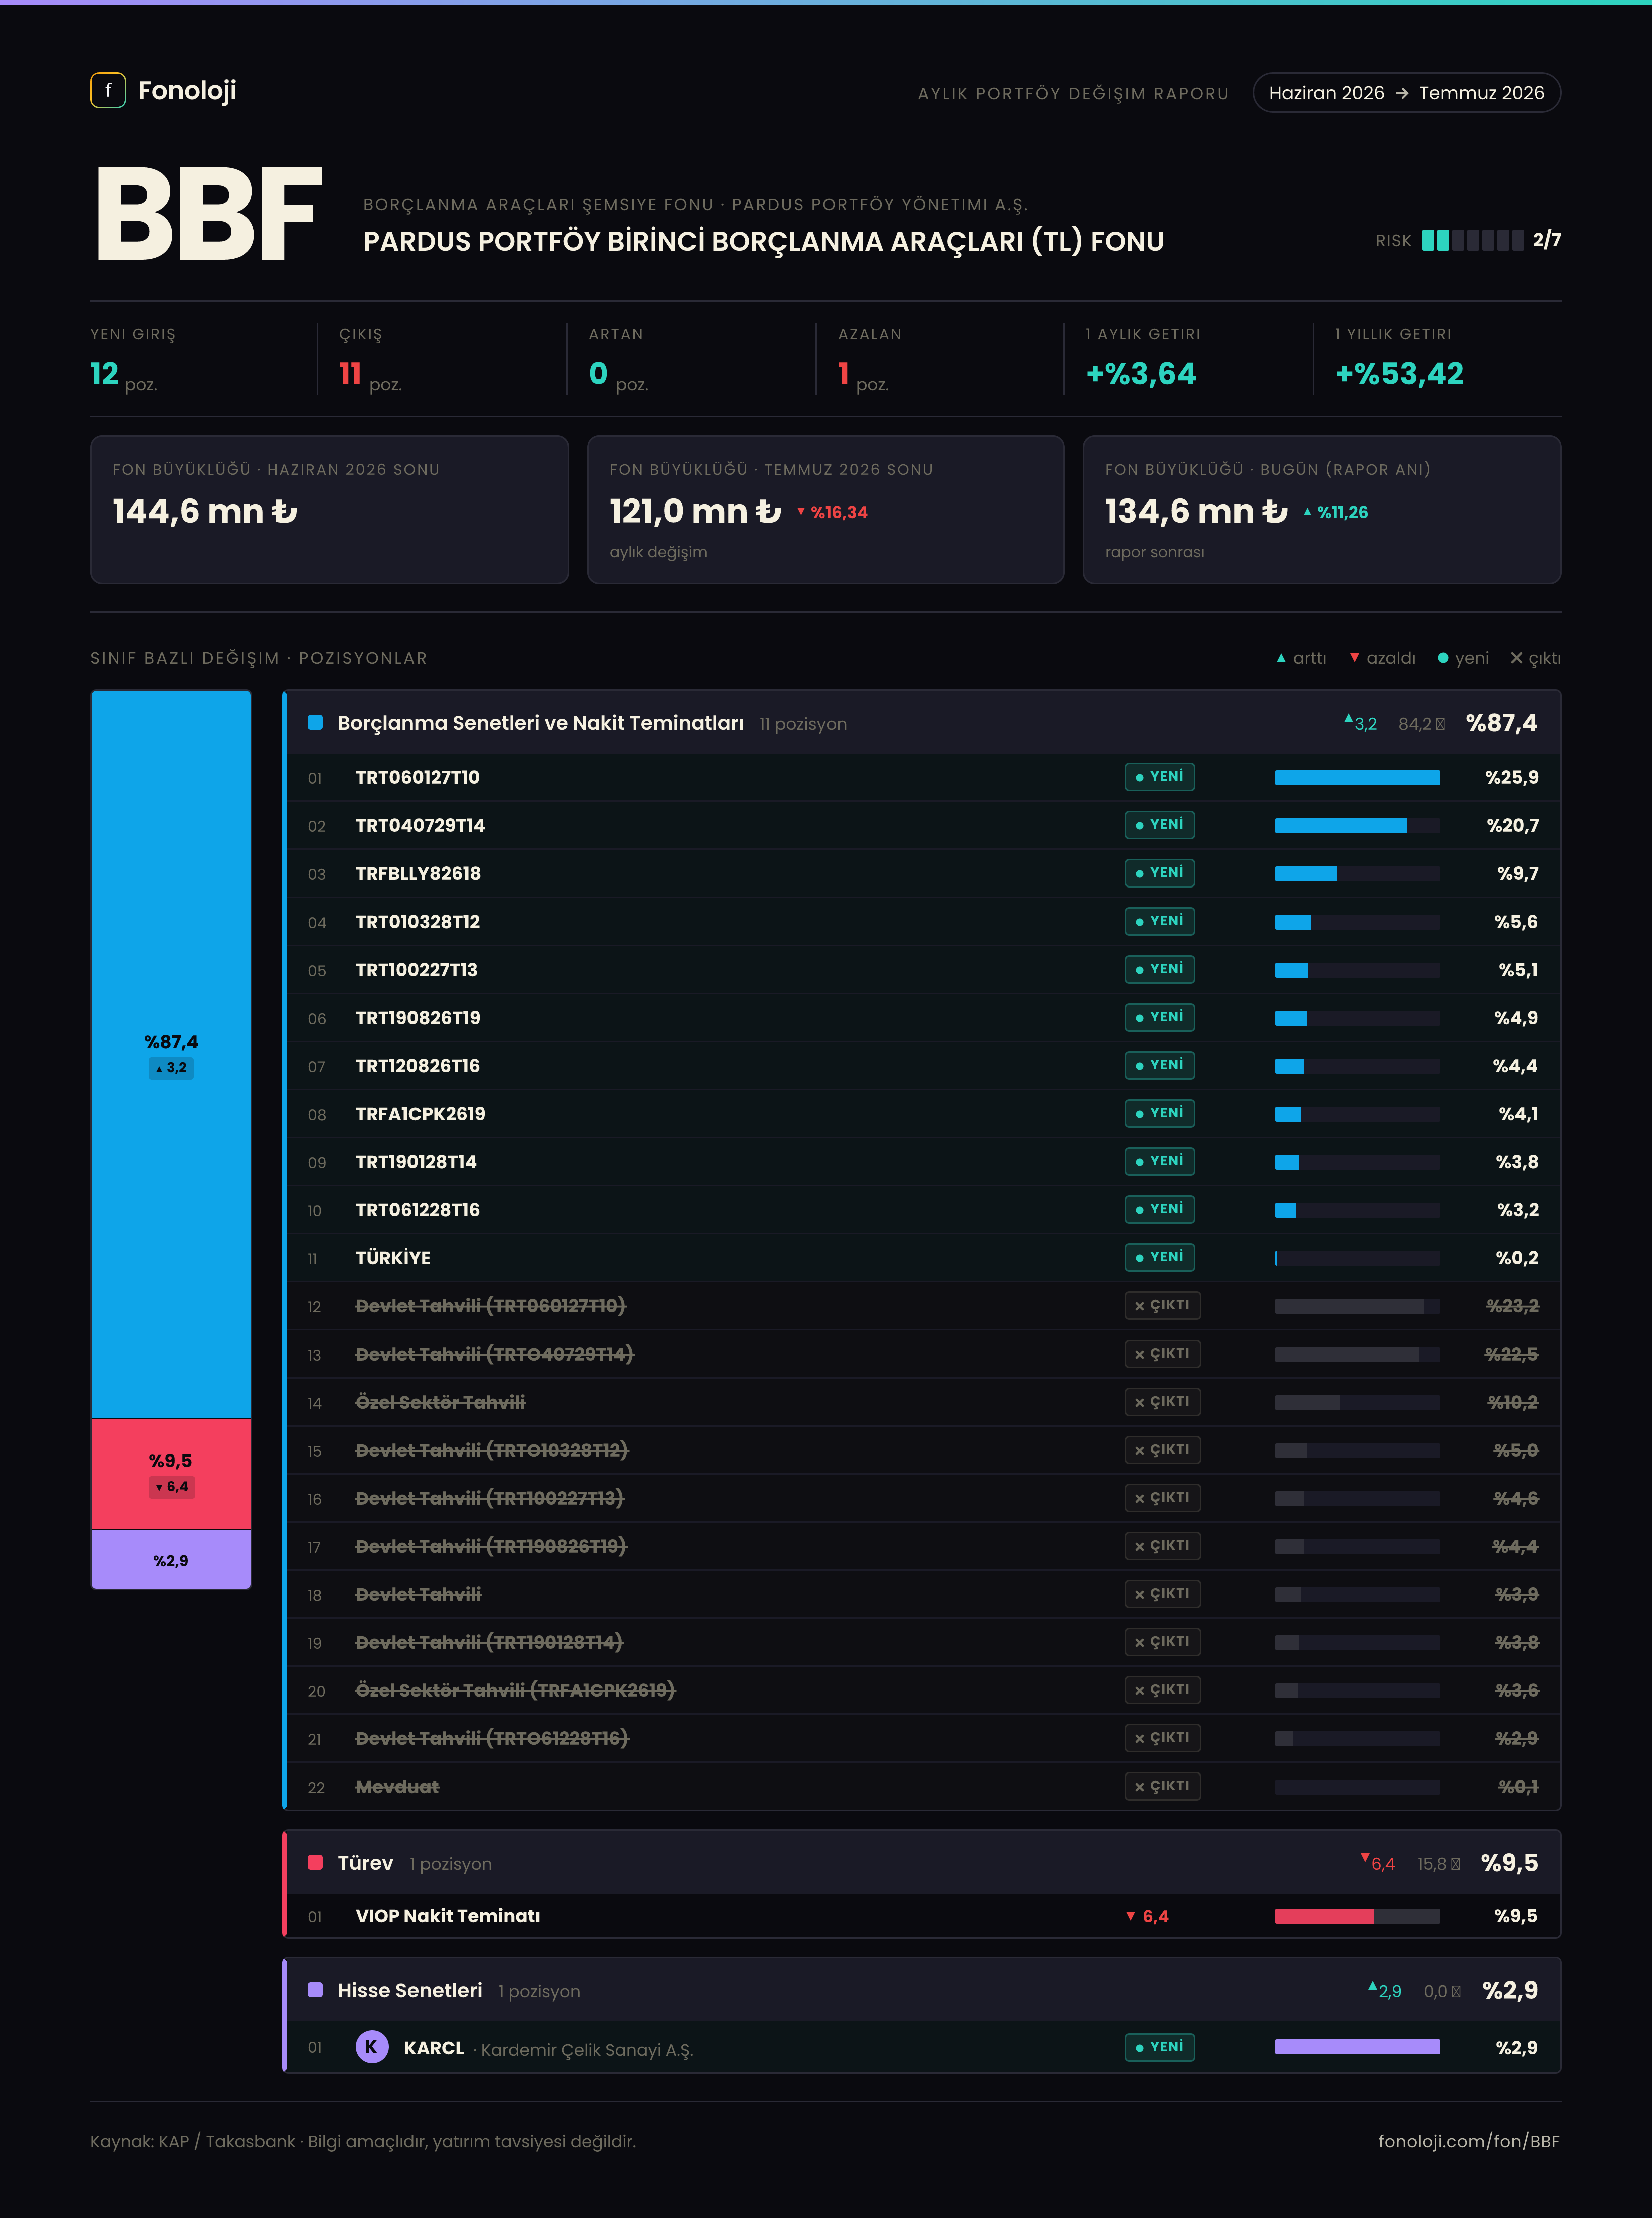Click the Fonoloji "f" logo icon
Screen dimensions: 1652x2218
click(108, 90)
